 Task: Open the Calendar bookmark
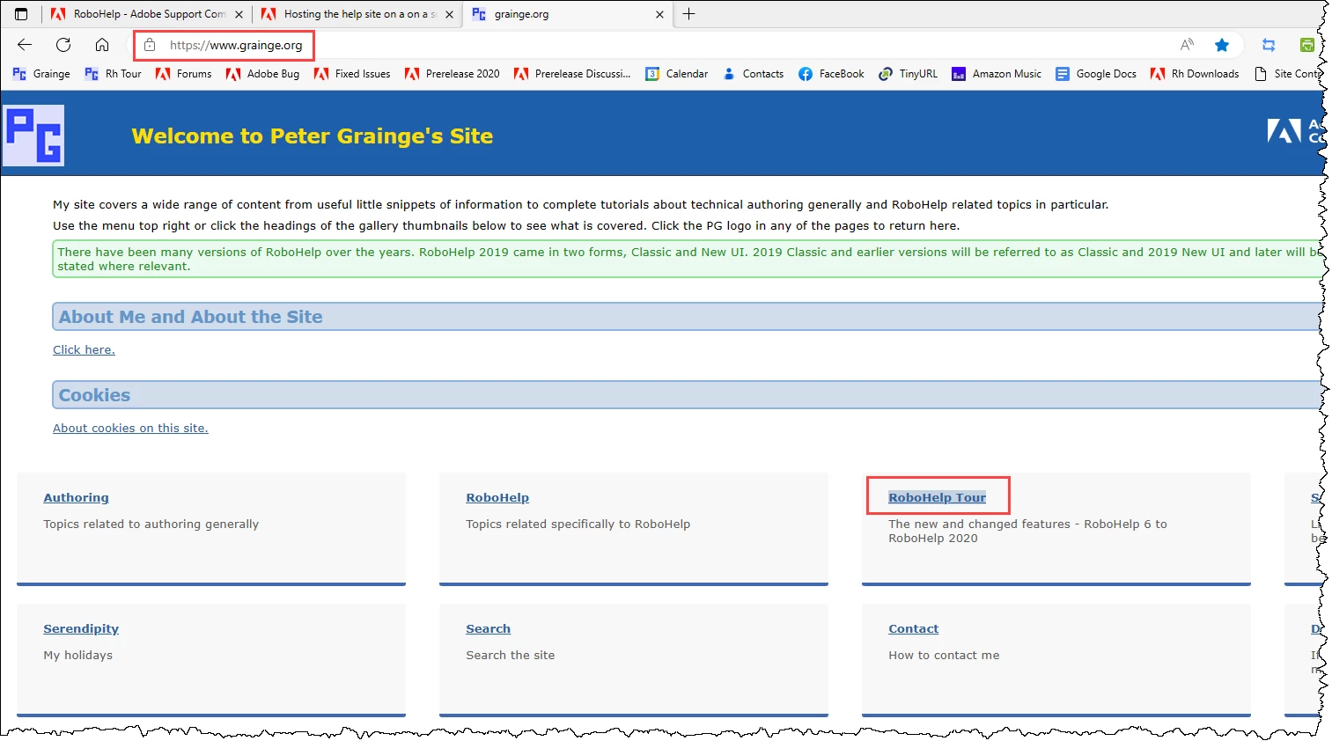[676, 74]
